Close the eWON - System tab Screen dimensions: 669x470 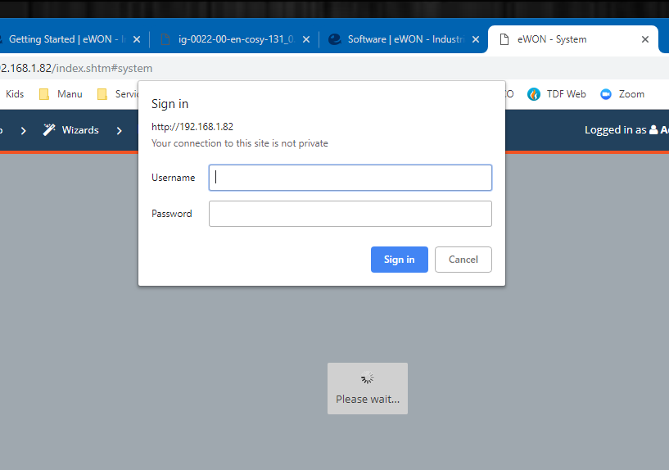pos(645,39)
